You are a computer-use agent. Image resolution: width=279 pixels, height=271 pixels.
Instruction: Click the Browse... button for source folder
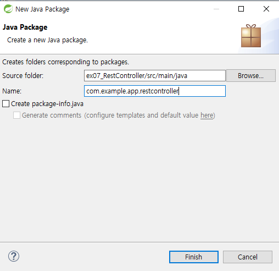[251, 75]
